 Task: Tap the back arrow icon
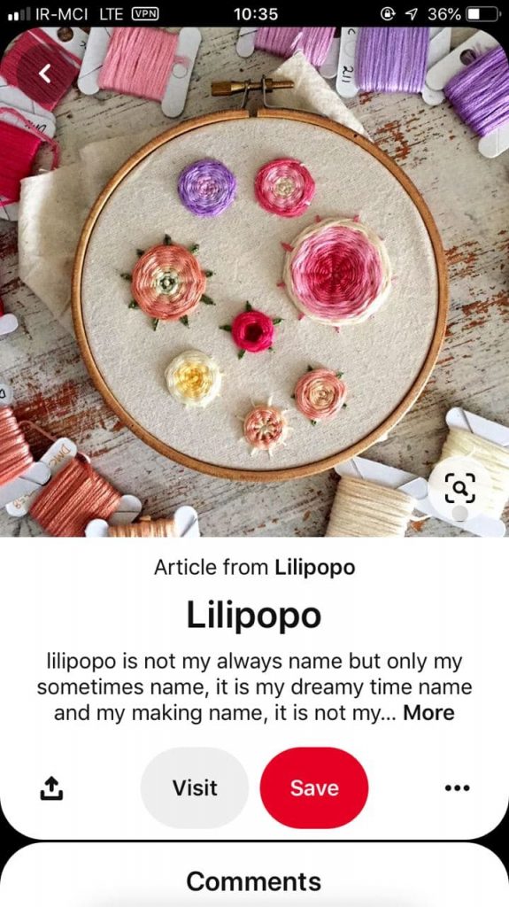tap(45, 73)
